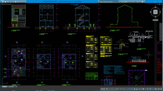Click the TAMPAK SAMPING drawing label
The width and height of the screenshot is (163, 91).
[x=115, y=30]
